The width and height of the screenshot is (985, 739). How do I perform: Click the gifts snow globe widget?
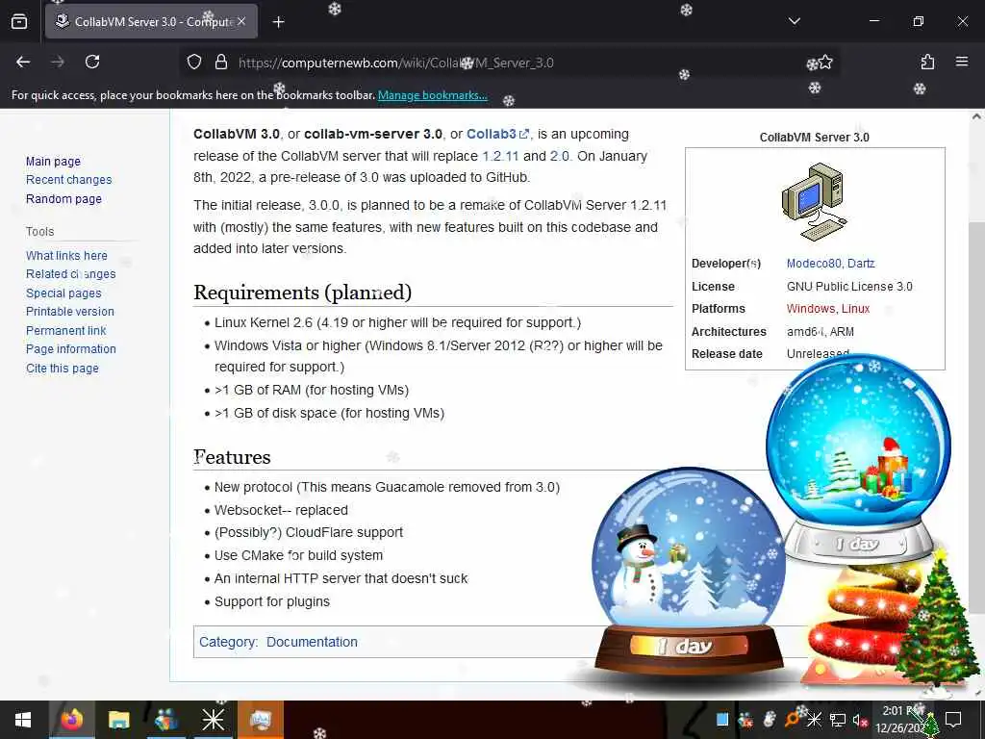click(x=858, y=457)
